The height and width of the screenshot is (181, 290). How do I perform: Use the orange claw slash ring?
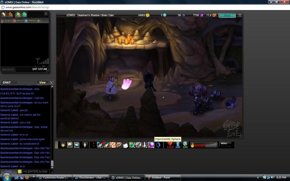pos(112,145)
